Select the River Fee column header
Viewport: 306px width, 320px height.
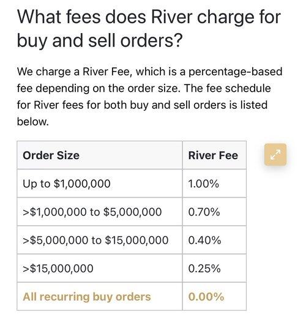click(214, 155)
